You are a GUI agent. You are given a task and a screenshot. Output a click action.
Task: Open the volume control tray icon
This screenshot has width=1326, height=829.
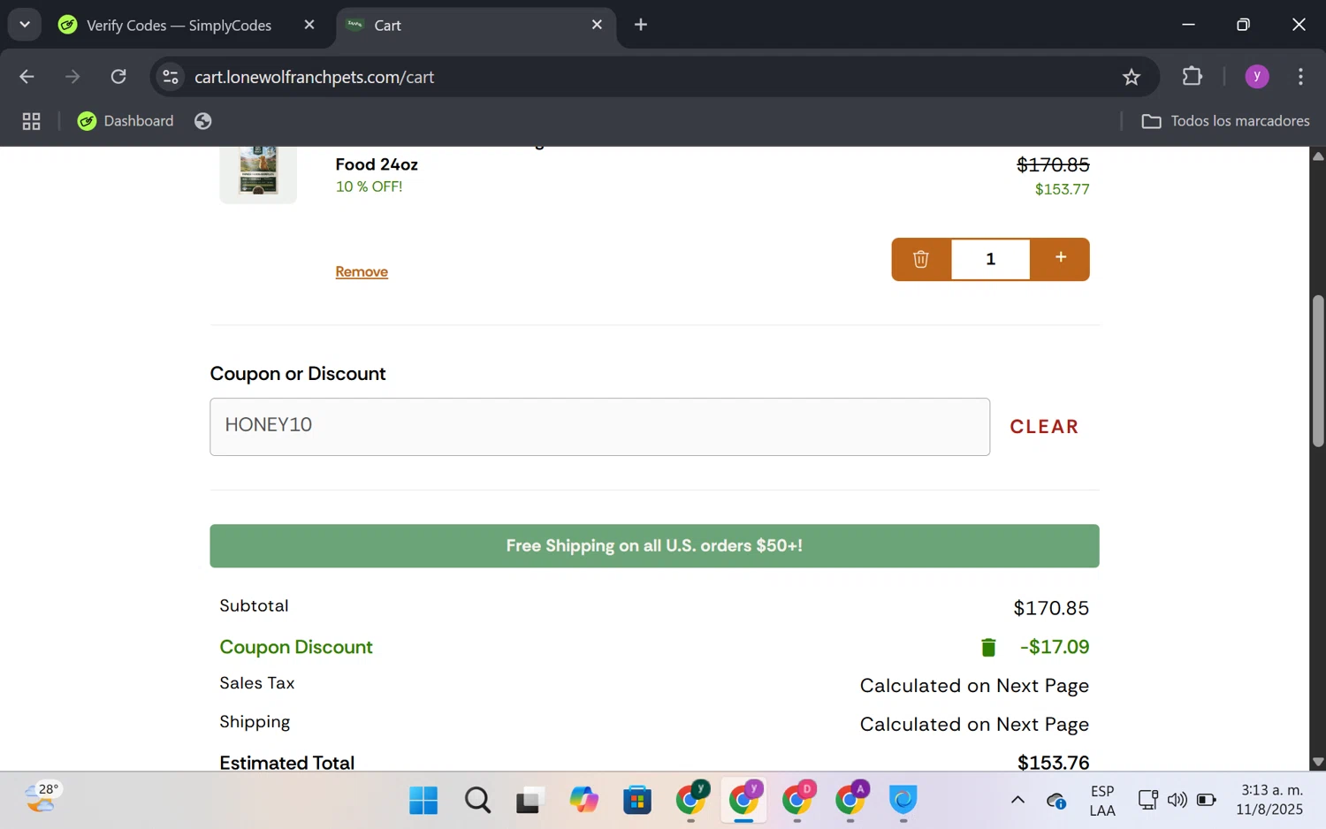1177,800
